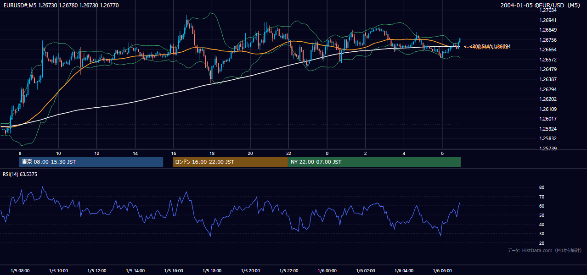
Task: Click the 1/5 10:00 time label
Action: pyautogui.click(x=58, y=271)
